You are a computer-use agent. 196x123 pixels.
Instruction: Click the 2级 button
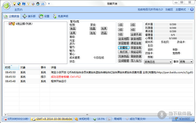coord(133,25)
